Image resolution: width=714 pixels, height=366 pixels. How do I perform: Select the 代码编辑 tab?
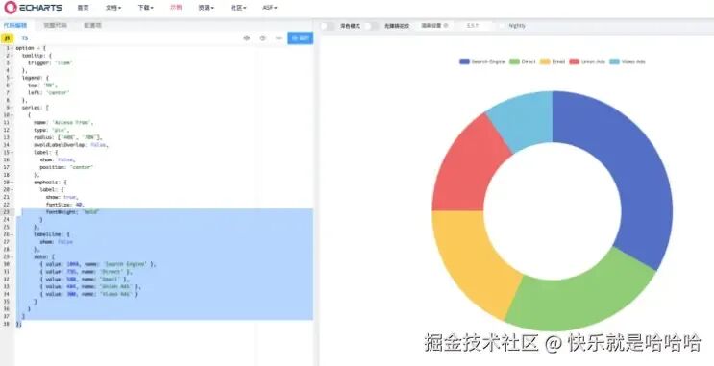click(15, 26)
